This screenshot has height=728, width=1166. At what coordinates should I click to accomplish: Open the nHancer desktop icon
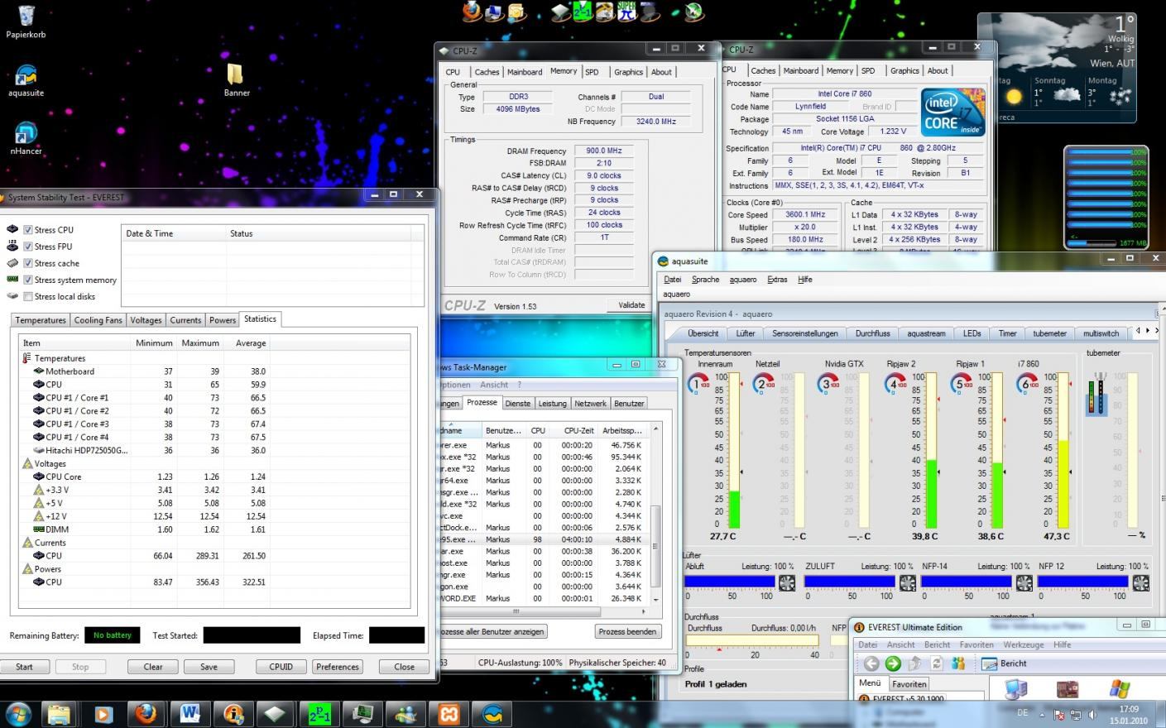point(26,134)
